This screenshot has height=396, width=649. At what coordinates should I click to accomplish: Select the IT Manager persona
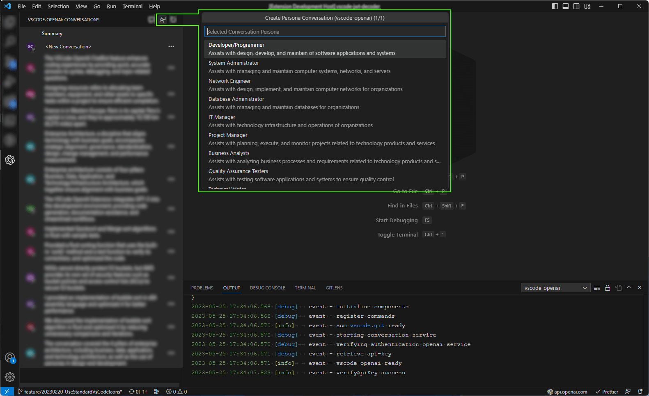(325, 121)
